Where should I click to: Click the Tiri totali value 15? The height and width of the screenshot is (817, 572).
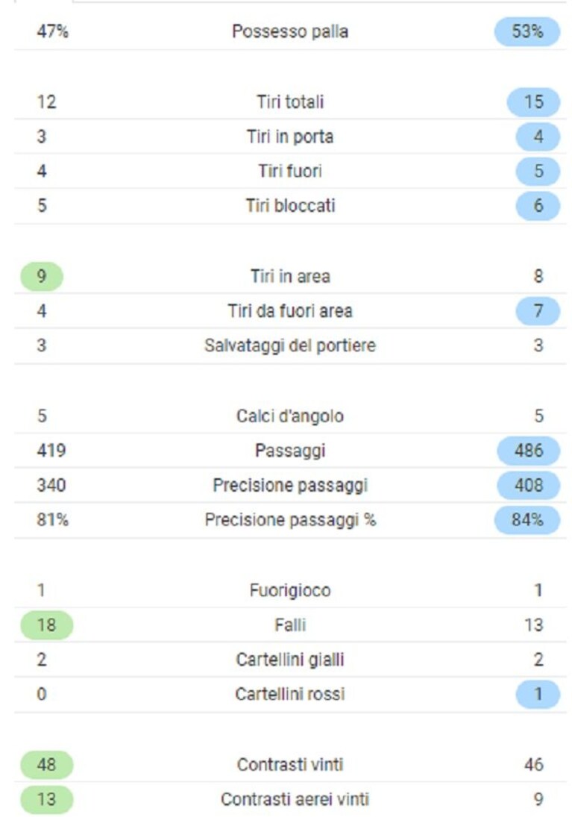click(x=533, y=101)
